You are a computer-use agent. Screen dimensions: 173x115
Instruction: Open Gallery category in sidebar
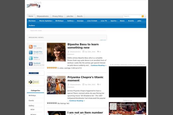[x=31, y=106]
